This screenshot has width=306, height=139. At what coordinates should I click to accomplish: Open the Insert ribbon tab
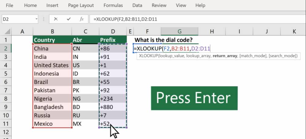52,5
